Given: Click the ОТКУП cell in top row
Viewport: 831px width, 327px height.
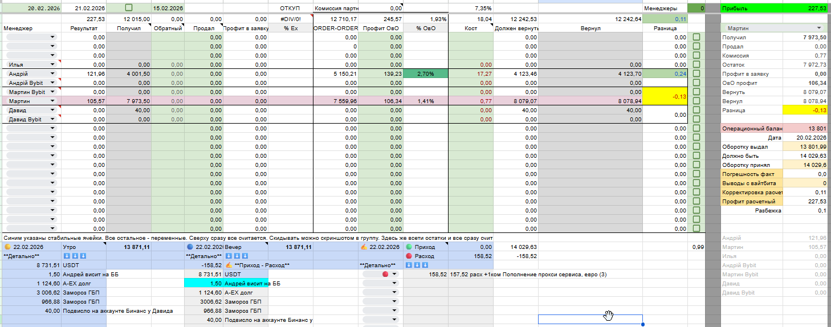Looking at the screenshot, I should 290,8.
